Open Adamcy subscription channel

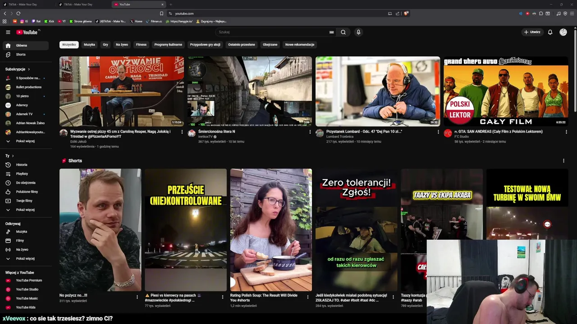click(x=26, y=105)
